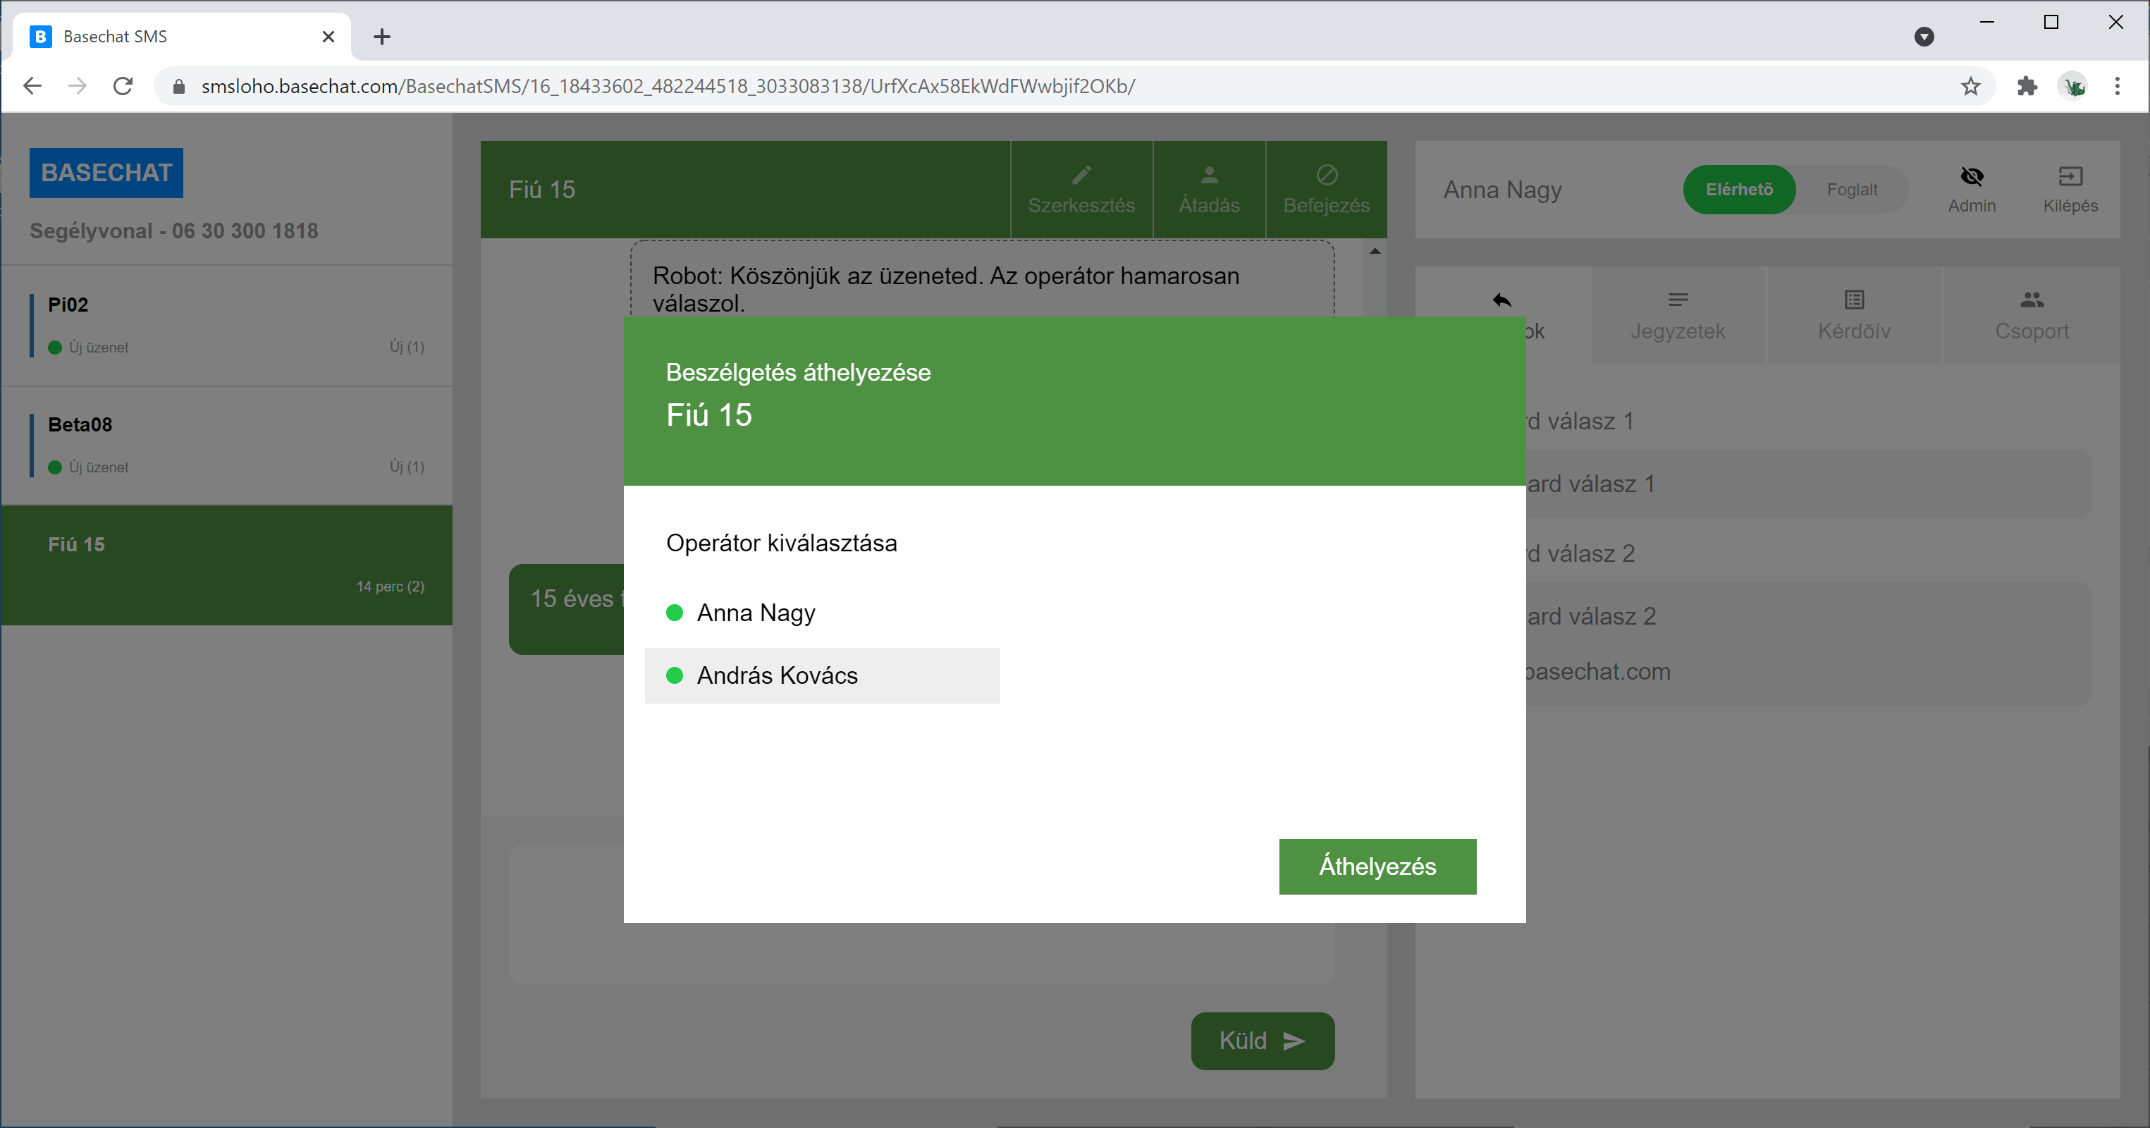Click the Küld send button
Screen dimensions: 2150x1128
pyautogui.click(x=1262, y=1041)
